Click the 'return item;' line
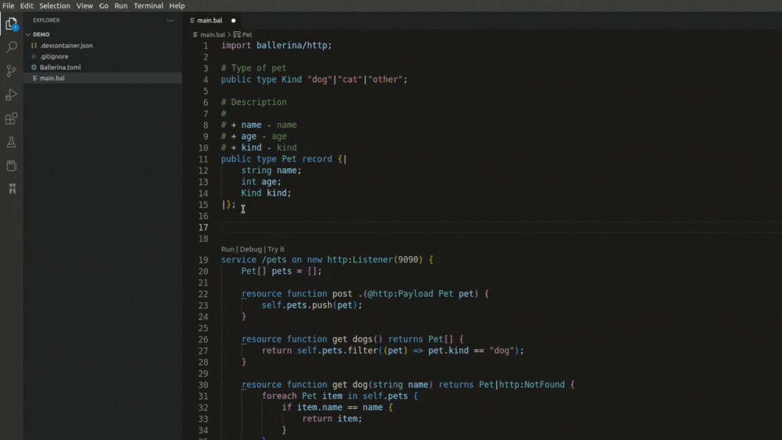This screenshot has height=440, width=782. tap(332, 419)
